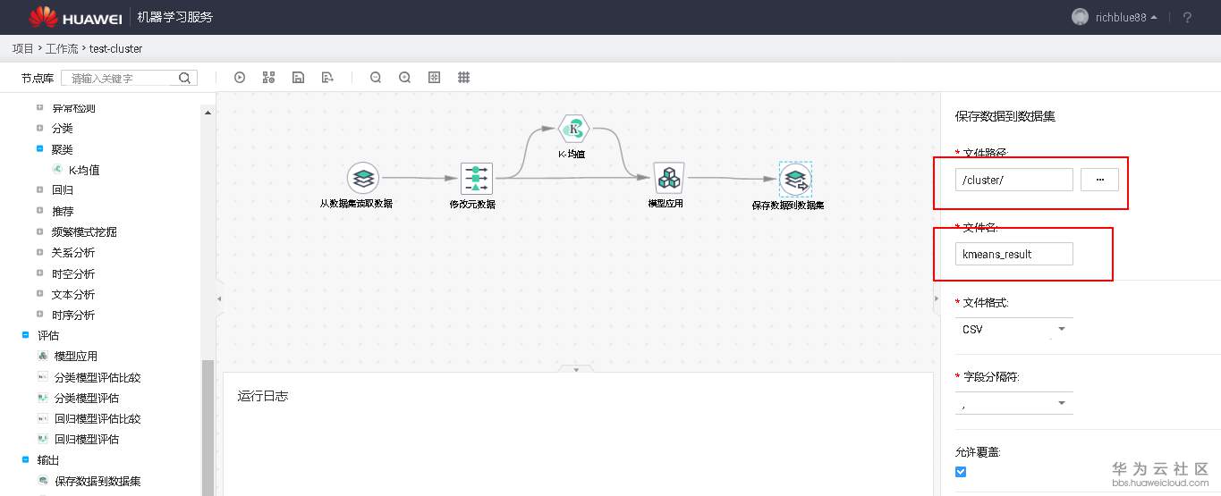This screenshot has height=496, width=1221.
Task: Go to 工作流 in breadcrumb
Action: [x=62, y=48]
